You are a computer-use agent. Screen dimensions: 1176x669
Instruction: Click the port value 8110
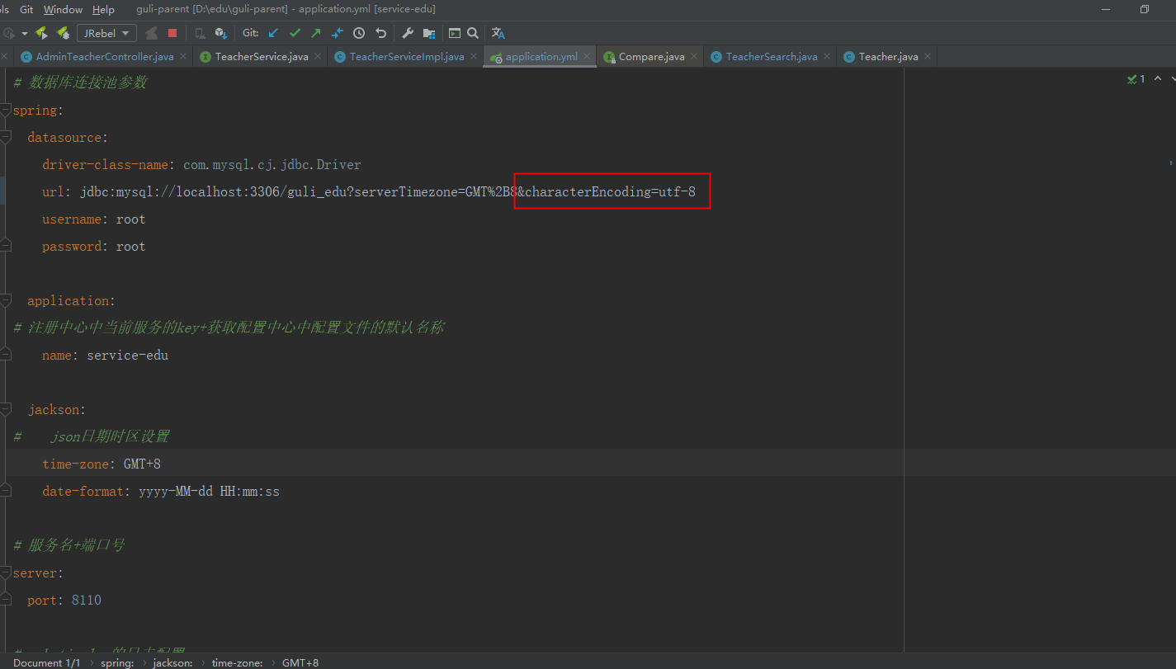[87, 601]
